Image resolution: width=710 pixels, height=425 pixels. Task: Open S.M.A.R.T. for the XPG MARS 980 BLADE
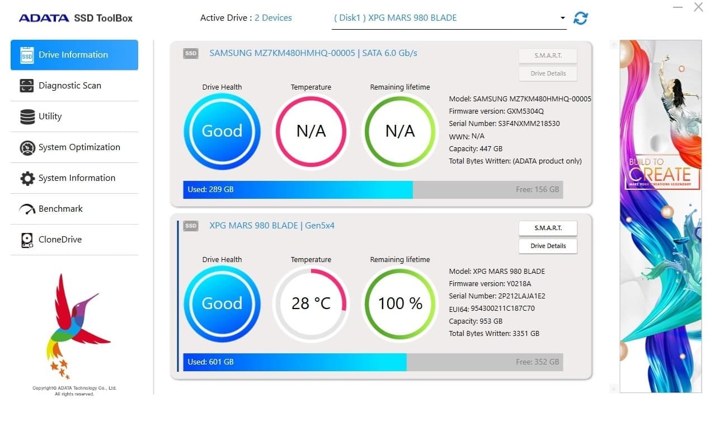(x=548, y=228)
